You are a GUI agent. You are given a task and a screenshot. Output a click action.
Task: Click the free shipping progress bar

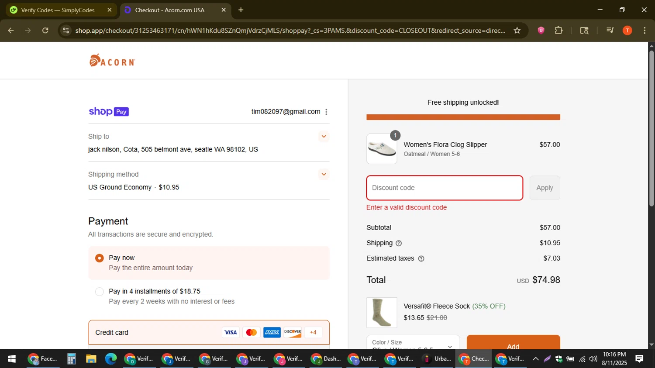coord(463,117)
